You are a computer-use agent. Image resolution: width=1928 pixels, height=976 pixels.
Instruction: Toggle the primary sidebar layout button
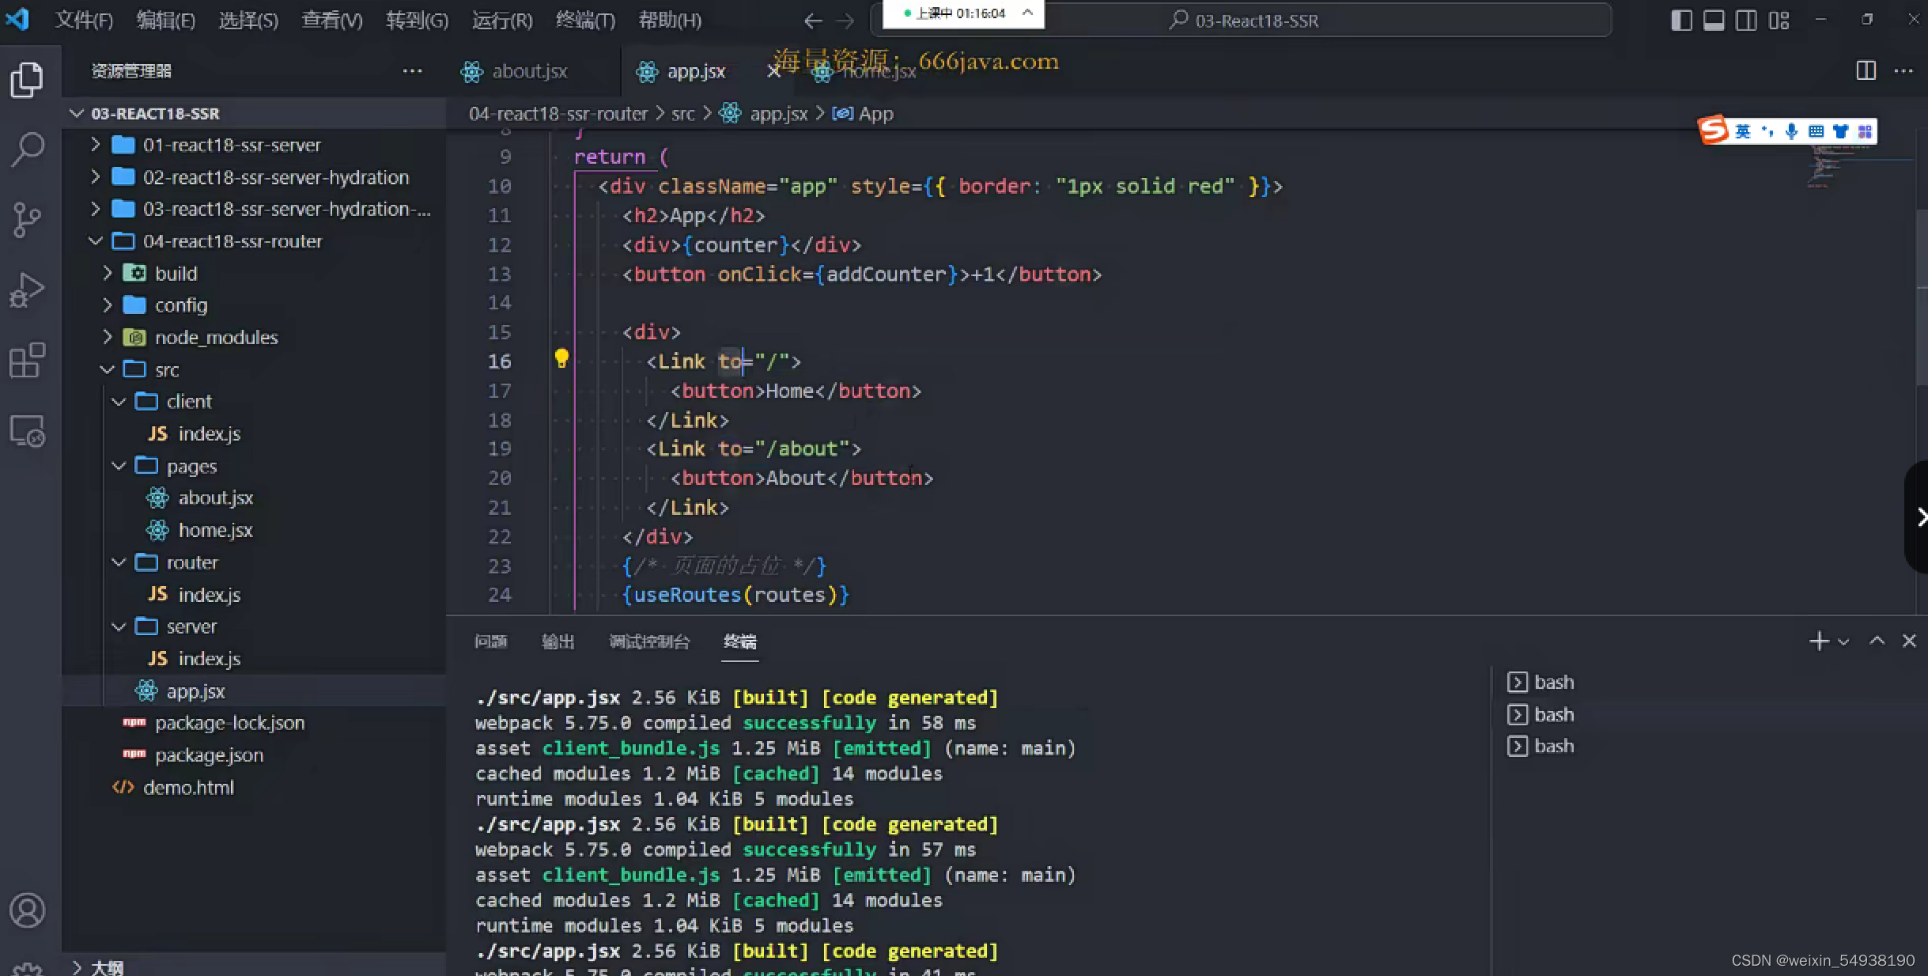[x=1681, y=21]
